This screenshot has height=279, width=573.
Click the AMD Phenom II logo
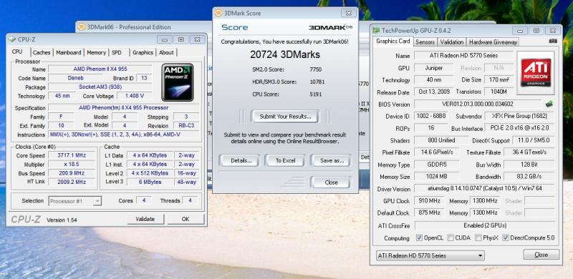tap(178, 82)
